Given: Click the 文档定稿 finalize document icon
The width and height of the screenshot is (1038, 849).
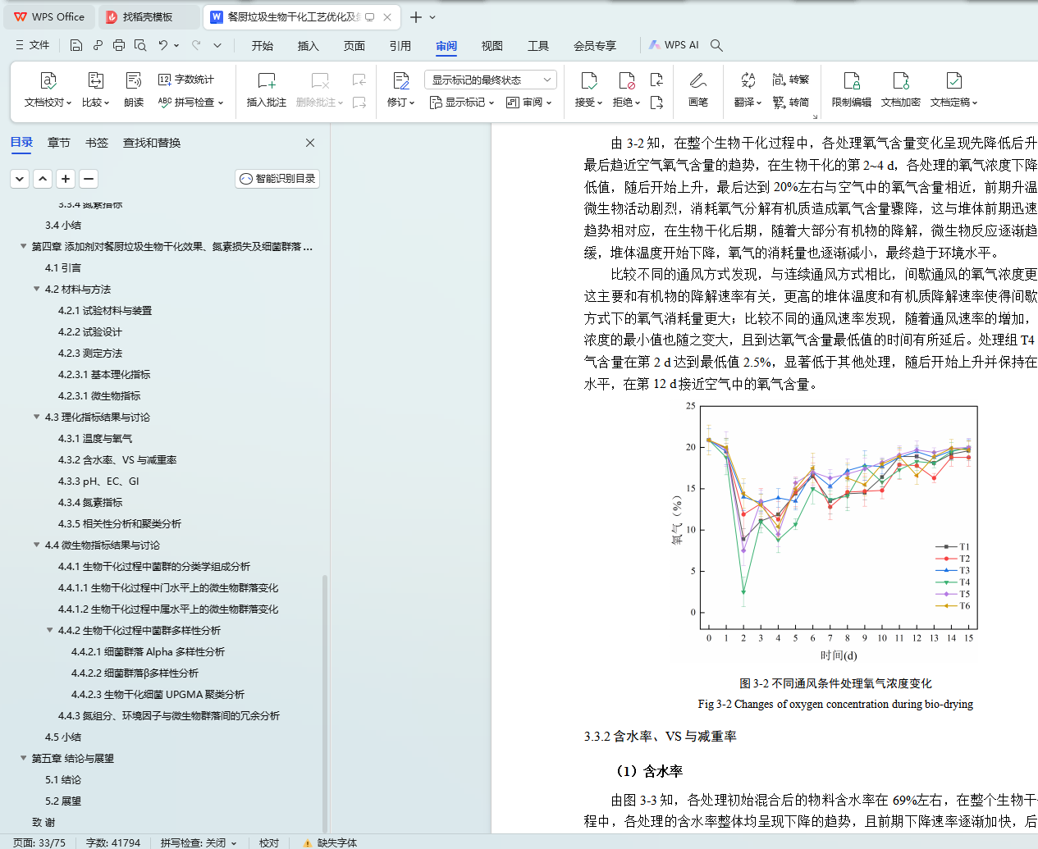Looking at the screenshot, I should (953, 80).
